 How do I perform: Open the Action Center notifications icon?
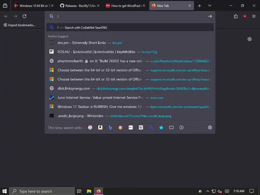(252, 191)
